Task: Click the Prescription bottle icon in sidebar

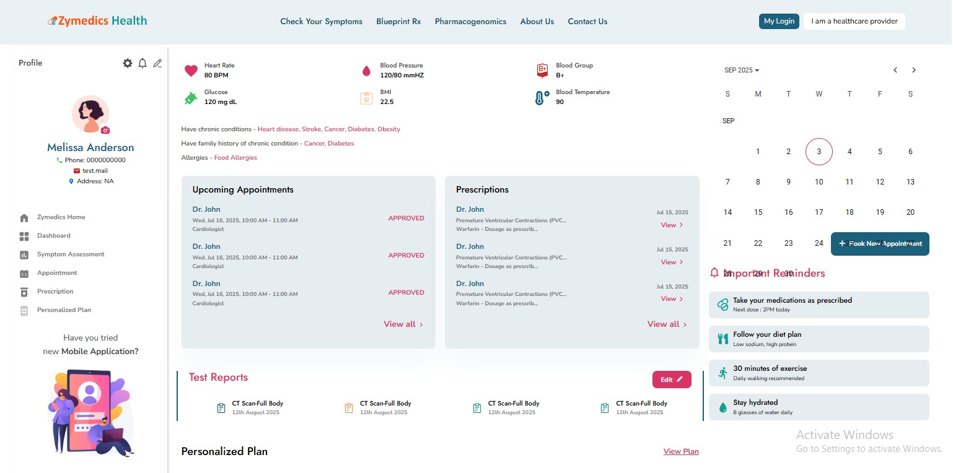Action: point(25,291)
